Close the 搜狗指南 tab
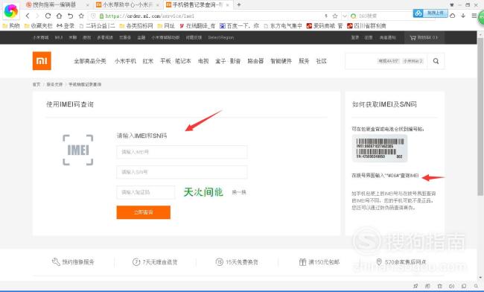This screenshot has height=292, width=484. [x=87, y=5]
